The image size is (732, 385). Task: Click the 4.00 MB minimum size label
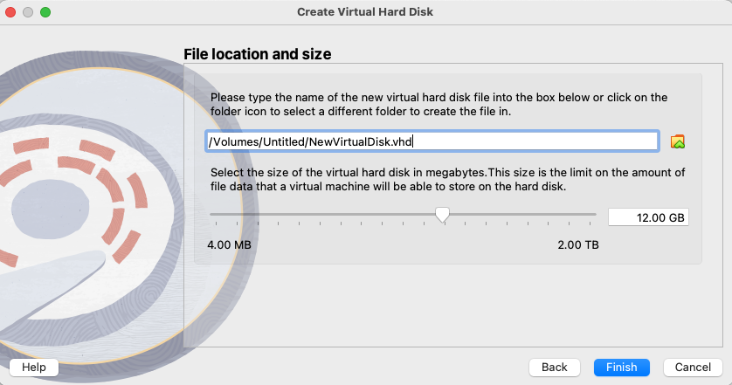point(229,245)
